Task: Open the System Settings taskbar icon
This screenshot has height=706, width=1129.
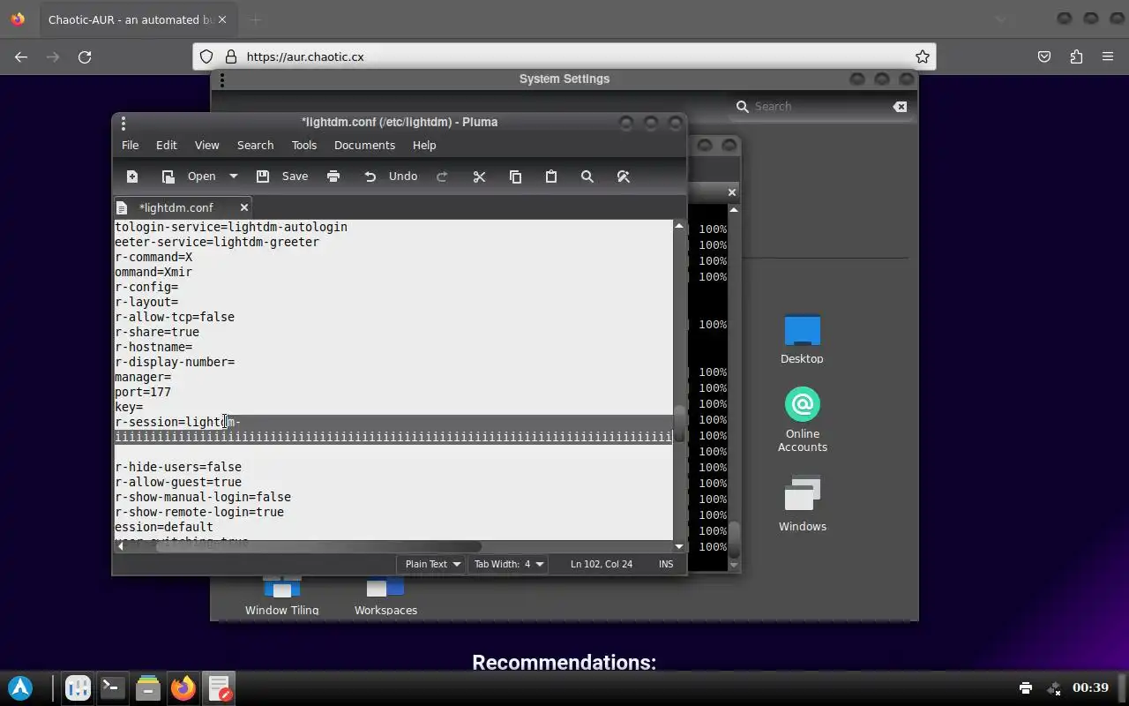Action: (x=78, y=687)
